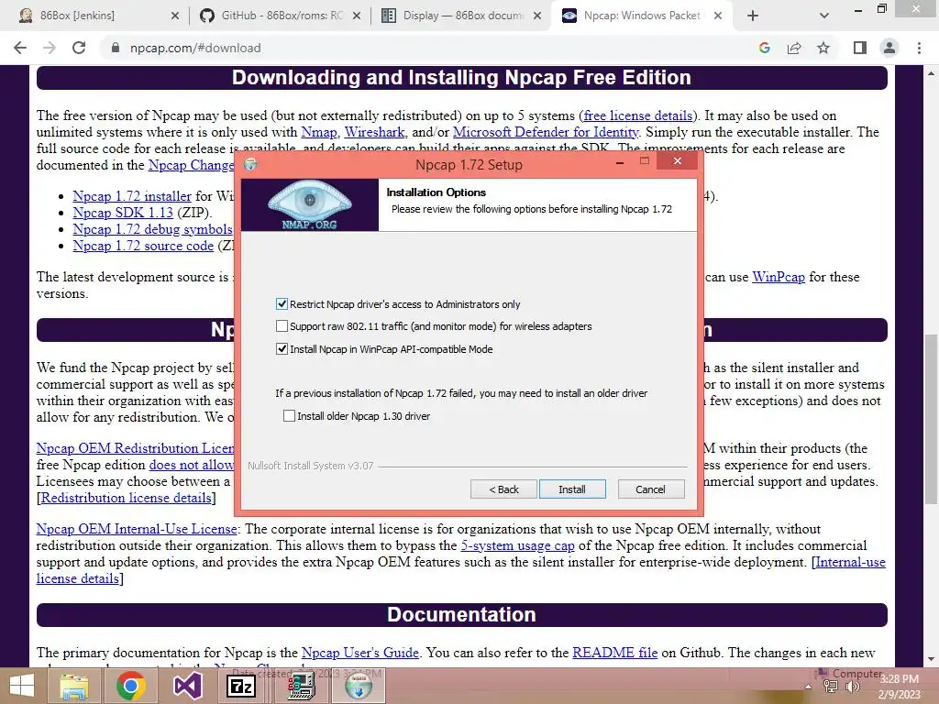Screen dimensions: 939x704
Task: Close the 86Box [Jenkins] tab
Action: pyautogui.click(x=175, y=16)
